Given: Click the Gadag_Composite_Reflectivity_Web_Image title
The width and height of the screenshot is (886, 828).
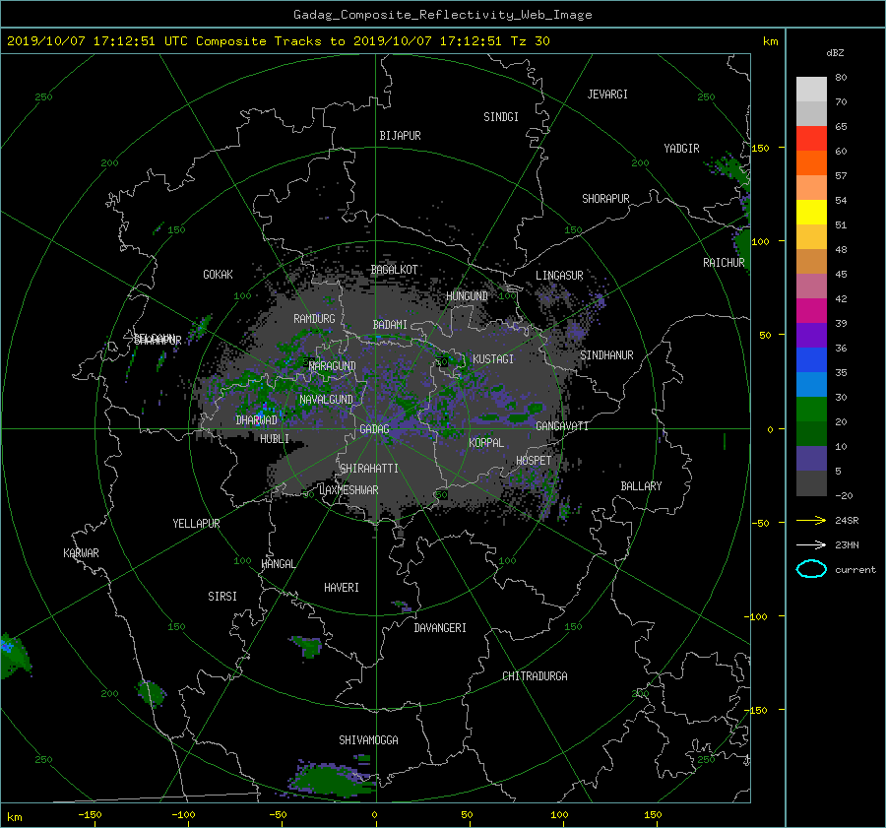Looking at the screenshot, I should point(442,15).
